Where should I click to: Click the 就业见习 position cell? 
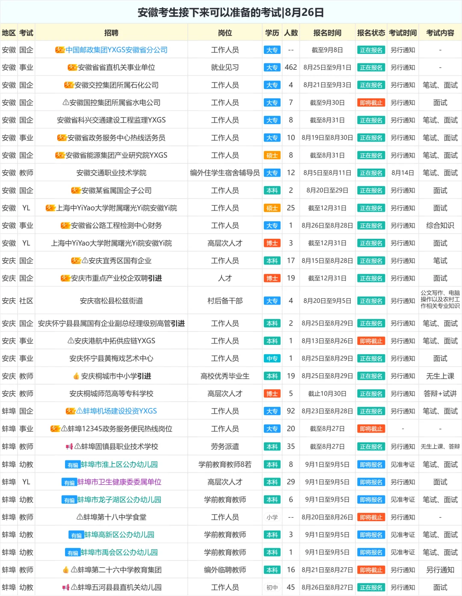[x=225, y=68]
